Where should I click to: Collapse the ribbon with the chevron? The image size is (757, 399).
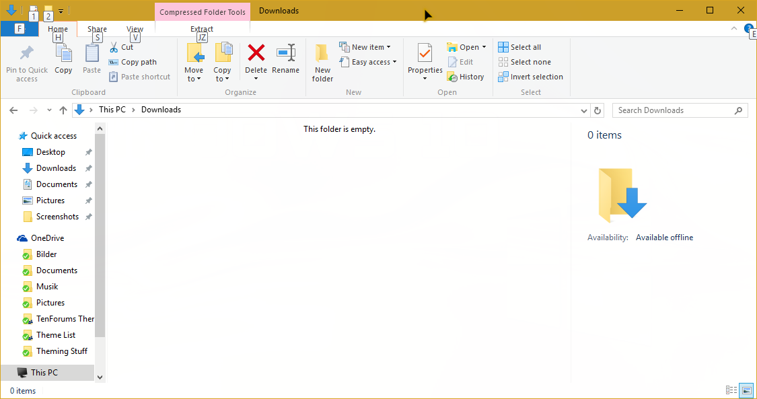click(x=734, y=28)
